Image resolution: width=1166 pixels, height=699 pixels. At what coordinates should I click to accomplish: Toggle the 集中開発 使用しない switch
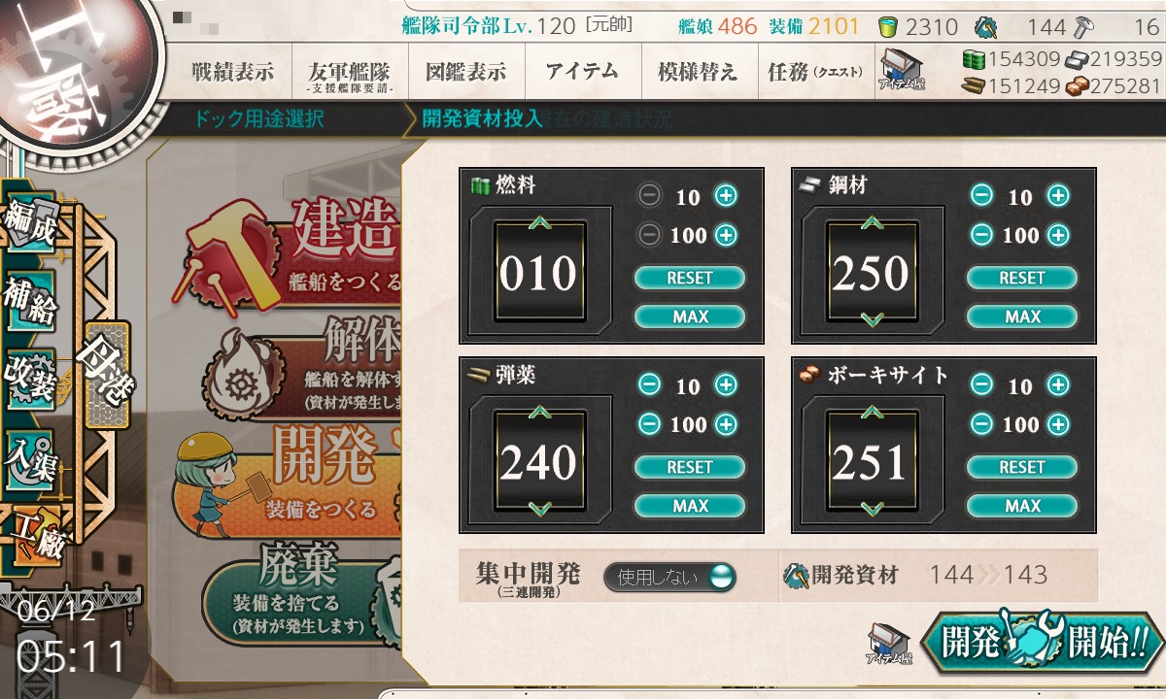(x=669, y=577)
